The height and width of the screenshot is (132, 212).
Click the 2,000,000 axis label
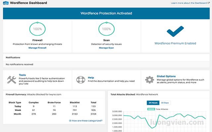coord(117,123)
